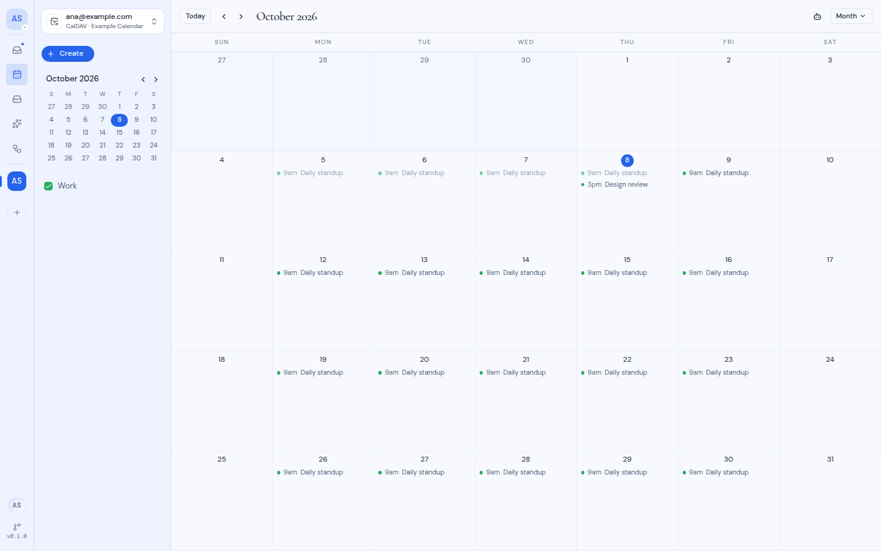
Task: Open the October 20 Daily standup event
Action: point(424,373)
